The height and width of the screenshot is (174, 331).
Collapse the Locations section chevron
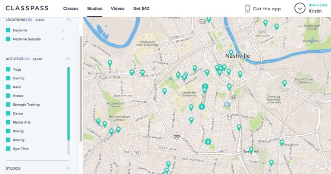click(x=68, y=20)
